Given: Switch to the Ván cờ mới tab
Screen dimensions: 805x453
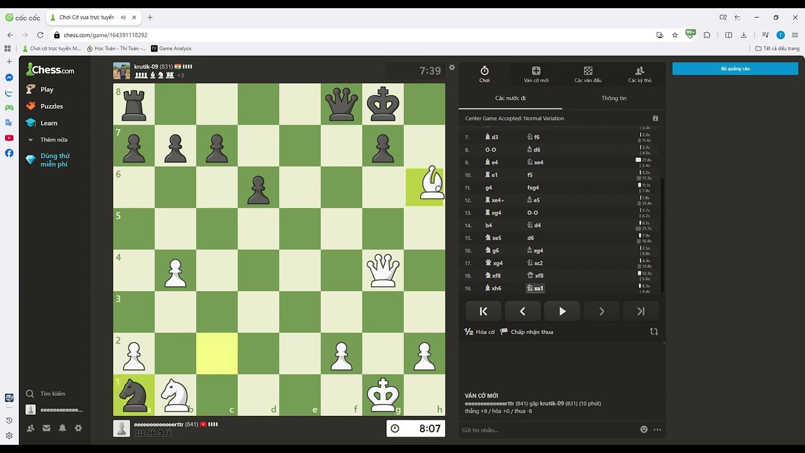Looking at the screenshot, I should coord(536,74).
